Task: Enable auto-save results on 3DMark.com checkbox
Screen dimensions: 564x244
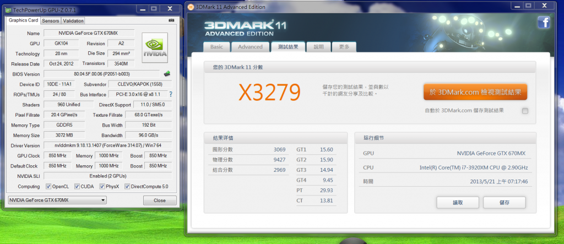Action: [x=525, y=111]
